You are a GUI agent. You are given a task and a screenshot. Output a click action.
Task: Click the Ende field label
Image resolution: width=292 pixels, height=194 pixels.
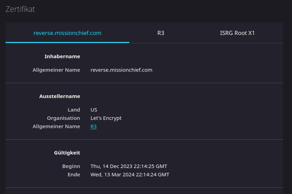click(74, 175)
